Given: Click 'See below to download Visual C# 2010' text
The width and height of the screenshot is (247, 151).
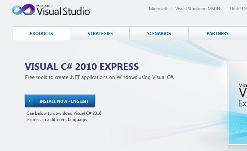Looking at the screenshot, I should pos(64,113).
